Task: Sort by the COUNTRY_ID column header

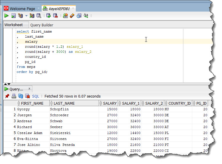Action: click(x=178, y=104)
